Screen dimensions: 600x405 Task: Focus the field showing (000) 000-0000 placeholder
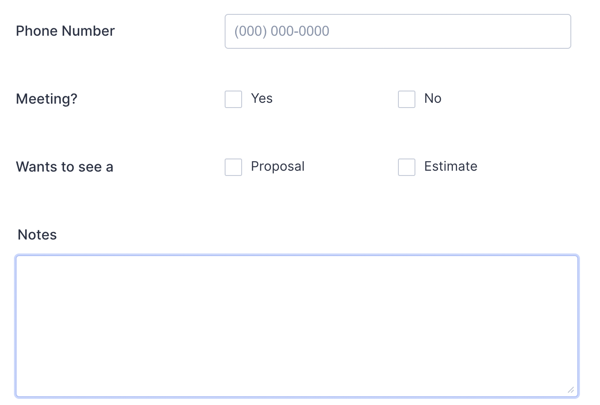[x=398, y=31]
